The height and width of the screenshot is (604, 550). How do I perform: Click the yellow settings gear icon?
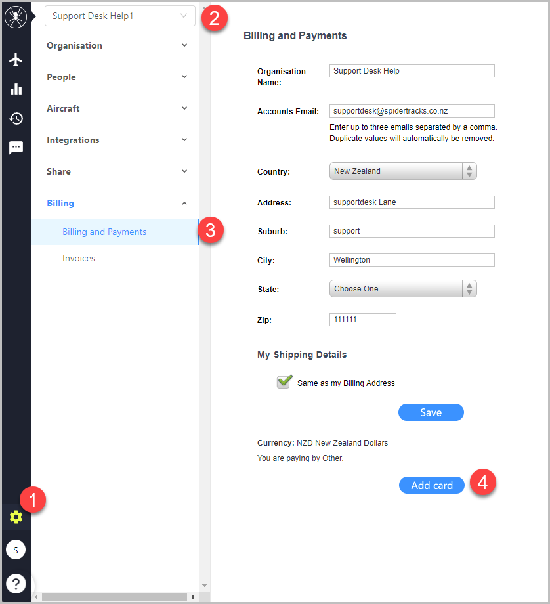(16, 517)
